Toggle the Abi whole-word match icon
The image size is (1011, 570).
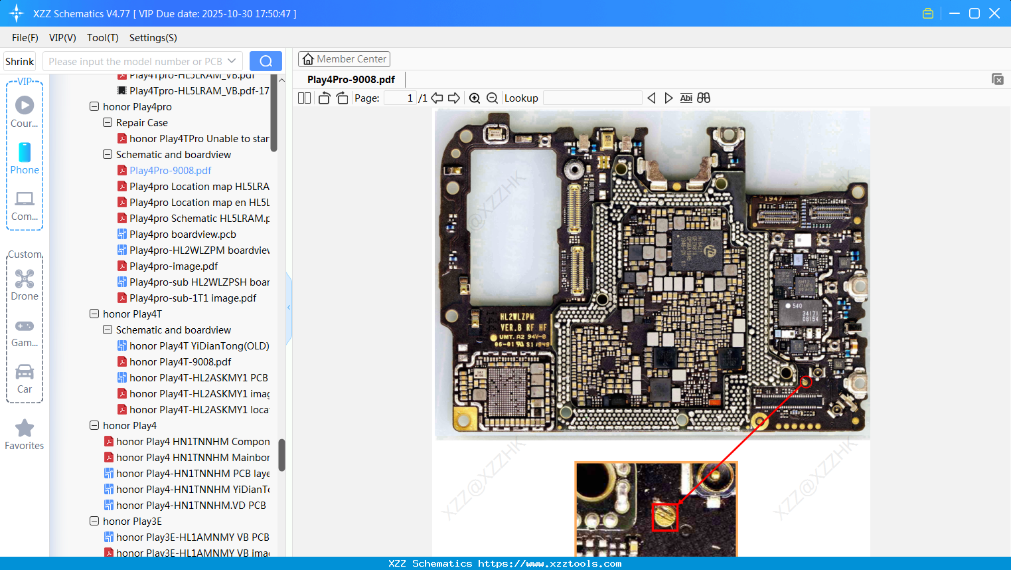(686, 98)
